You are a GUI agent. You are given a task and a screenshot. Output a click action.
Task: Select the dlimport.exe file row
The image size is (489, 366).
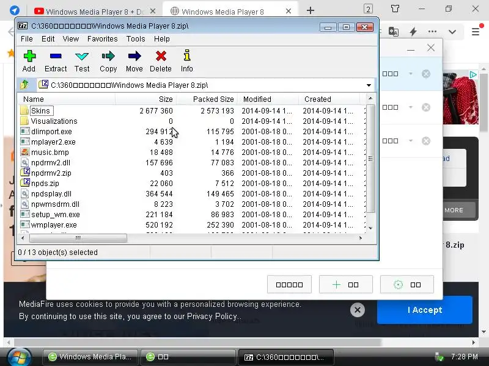point(192,131)
